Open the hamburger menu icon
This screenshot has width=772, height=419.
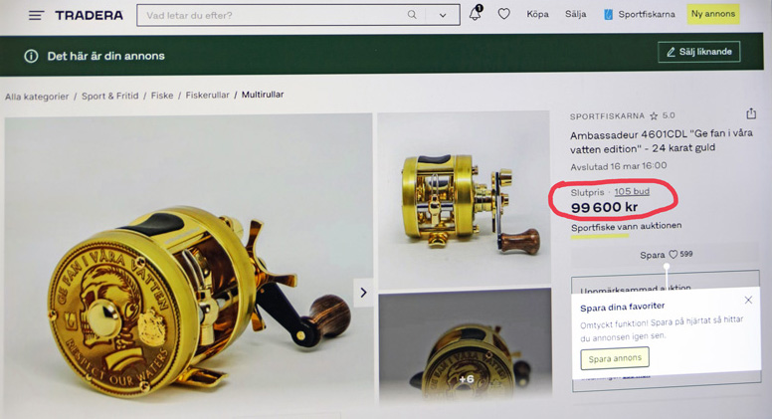36,16
